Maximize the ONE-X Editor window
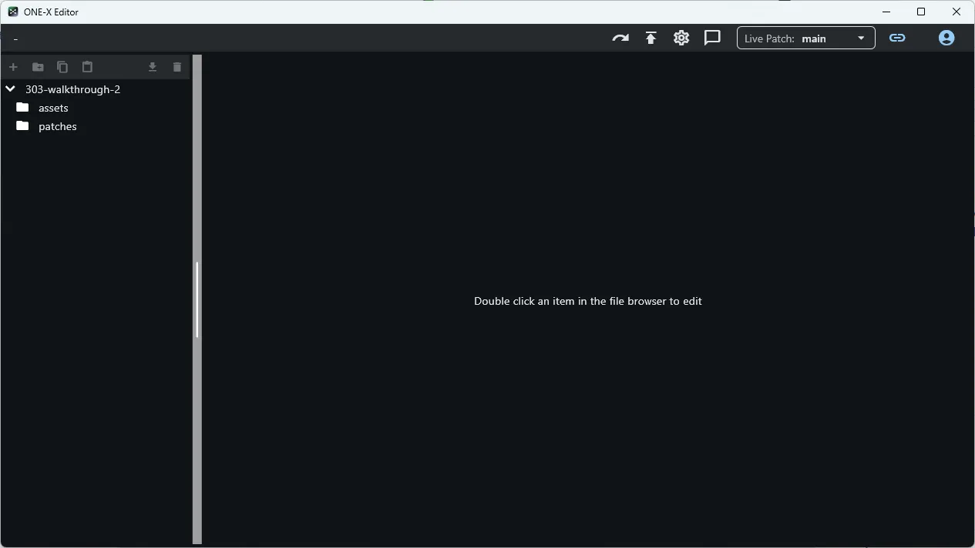 921,12
